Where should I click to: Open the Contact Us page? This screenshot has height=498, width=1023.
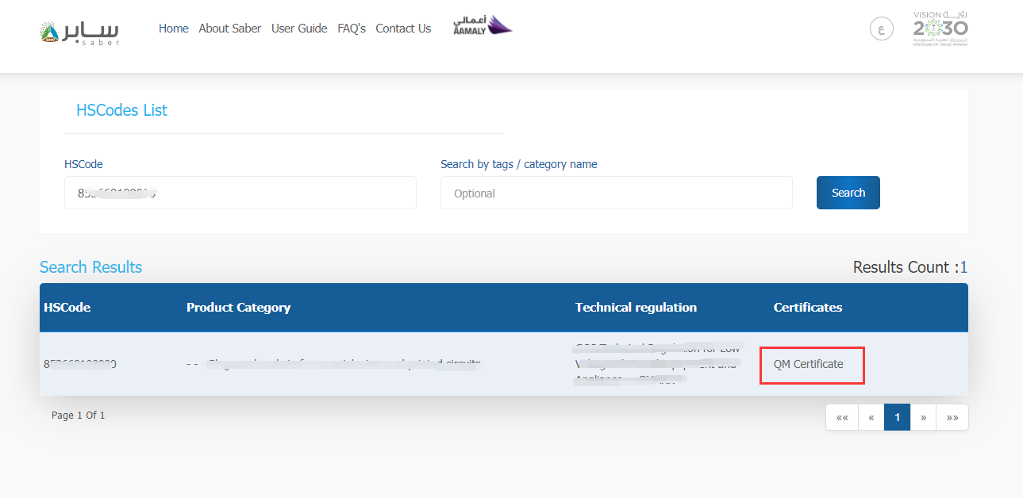click(403, 29)
